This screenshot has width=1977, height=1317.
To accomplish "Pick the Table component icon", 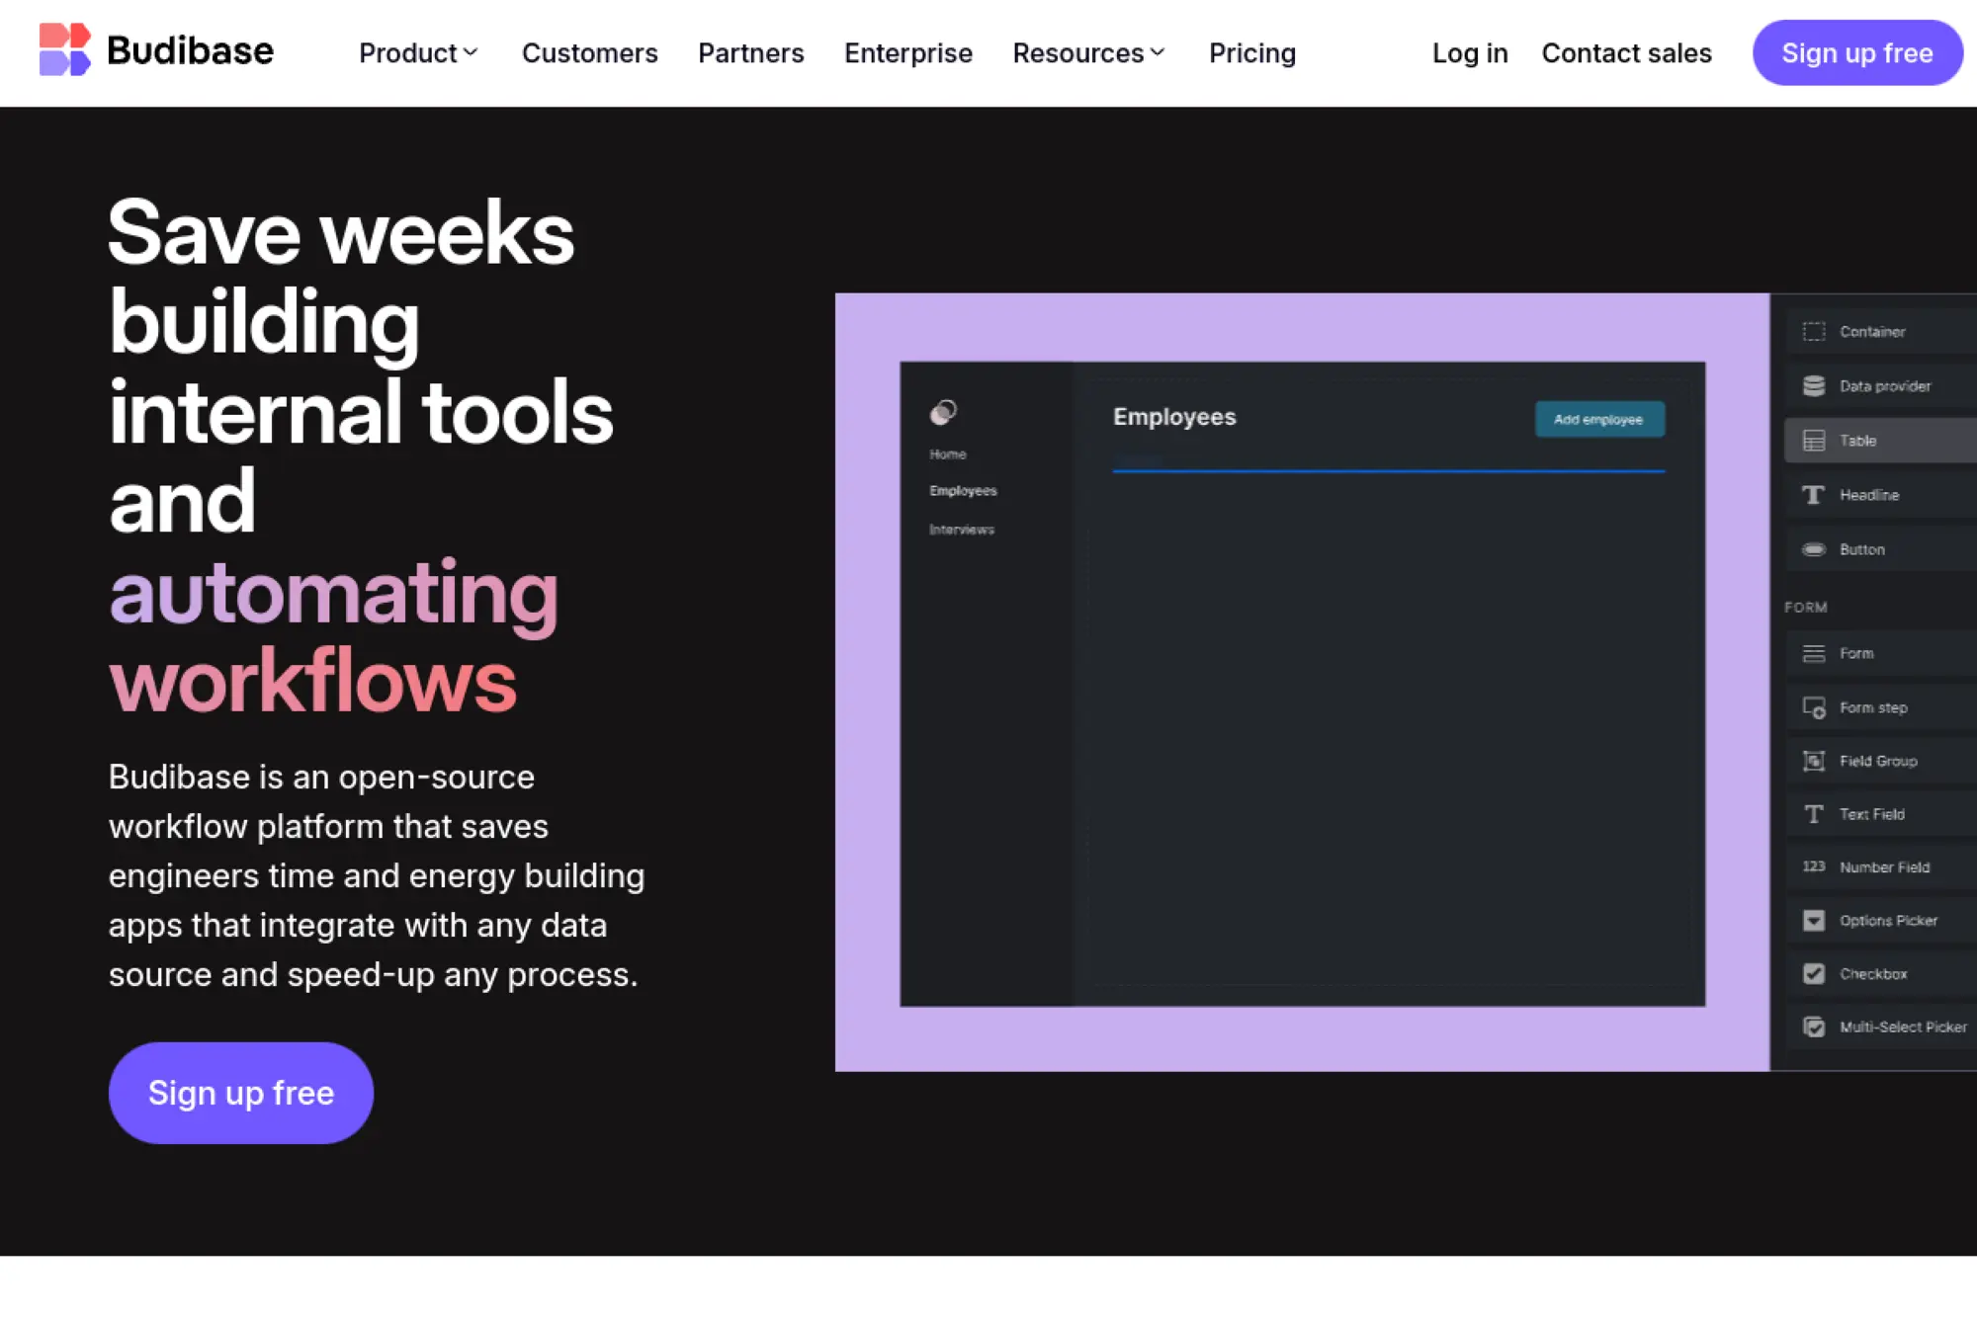I will (1813, 441).
